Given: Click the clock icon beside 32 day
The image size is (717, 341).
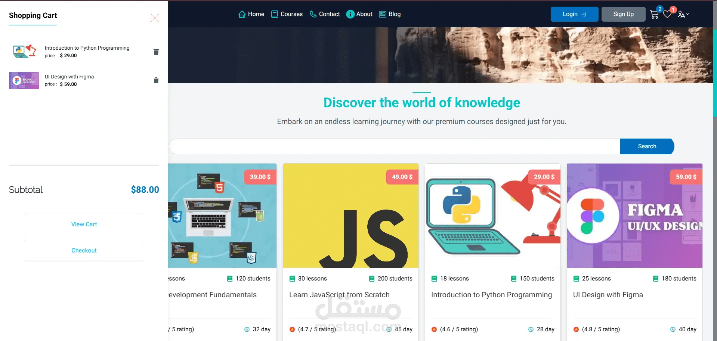Looking at the screenshot, I should click(247, 329).
